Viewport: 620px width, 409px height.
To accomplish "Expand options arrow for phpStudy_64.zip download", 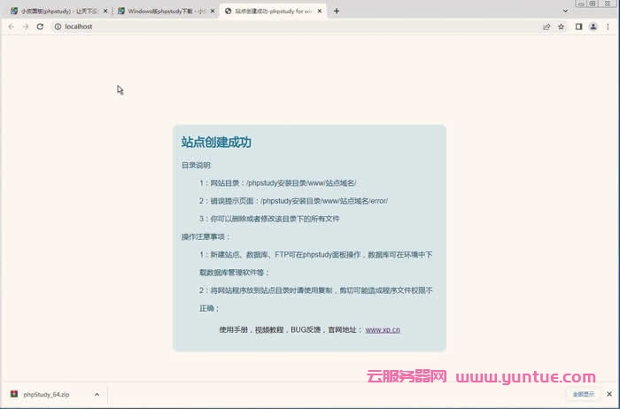I will coord(96,394).
